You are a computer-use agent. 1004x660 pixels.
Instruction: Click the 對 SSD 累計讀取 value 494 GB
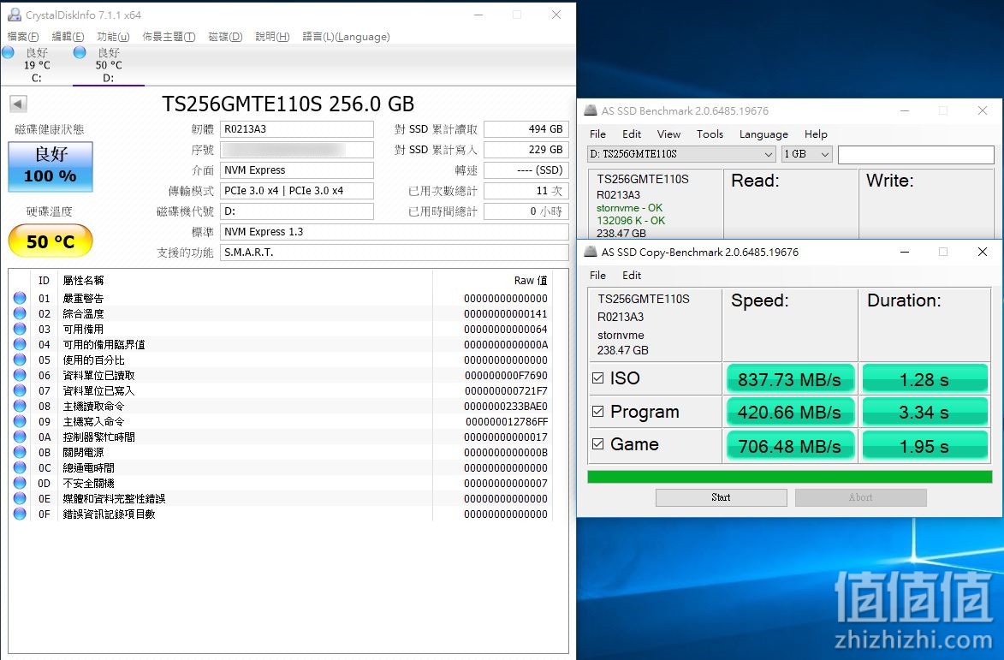526,129
